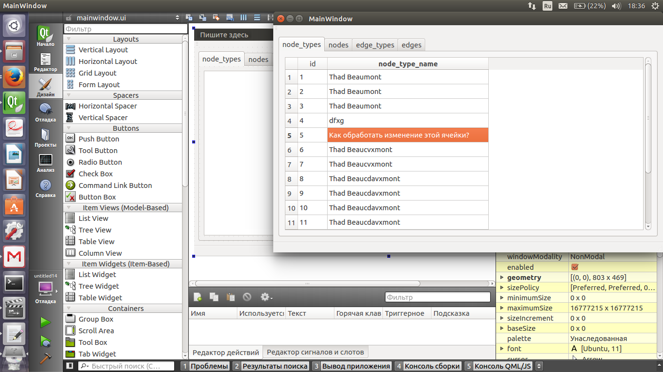Click the action editor Фильтр field
The image size is (663, 372).
[438, 297]
